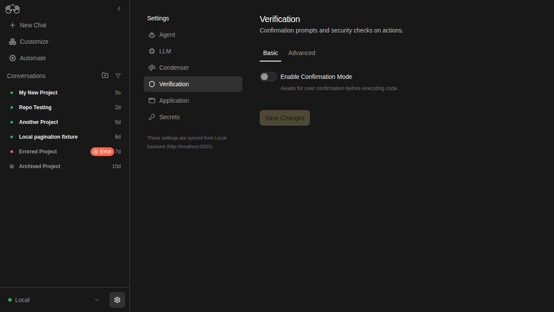The height and width of the screenshot is (312, 554).
Task: Select the Verification settings item
Action: pos(193,84)
